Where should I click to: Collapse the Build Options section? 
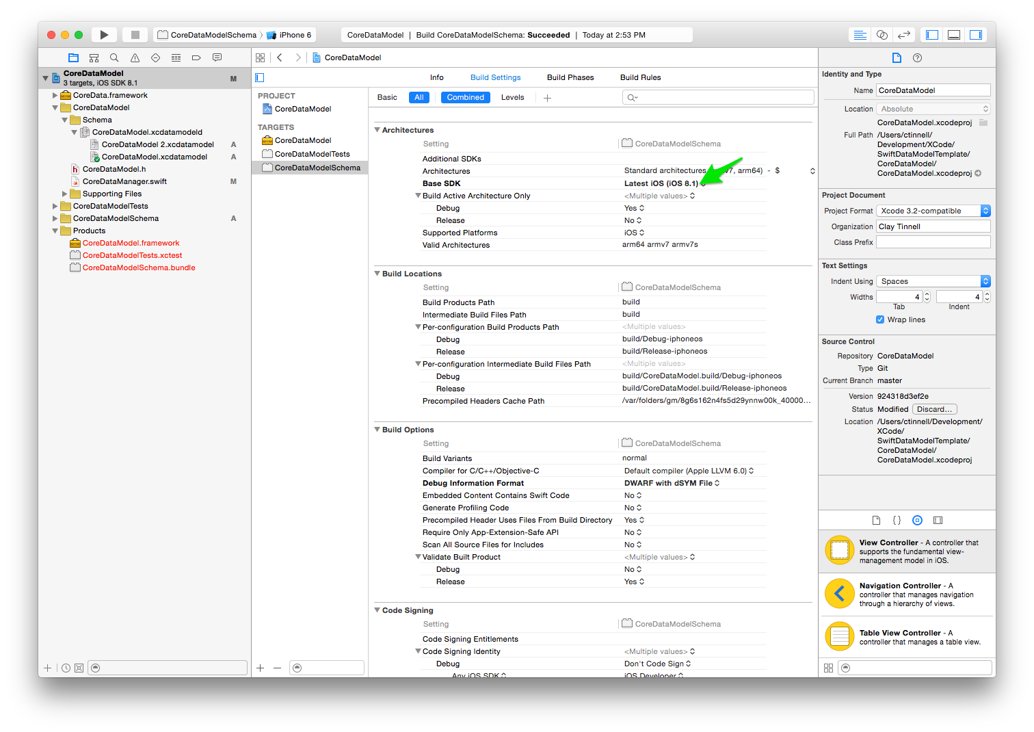377,430
